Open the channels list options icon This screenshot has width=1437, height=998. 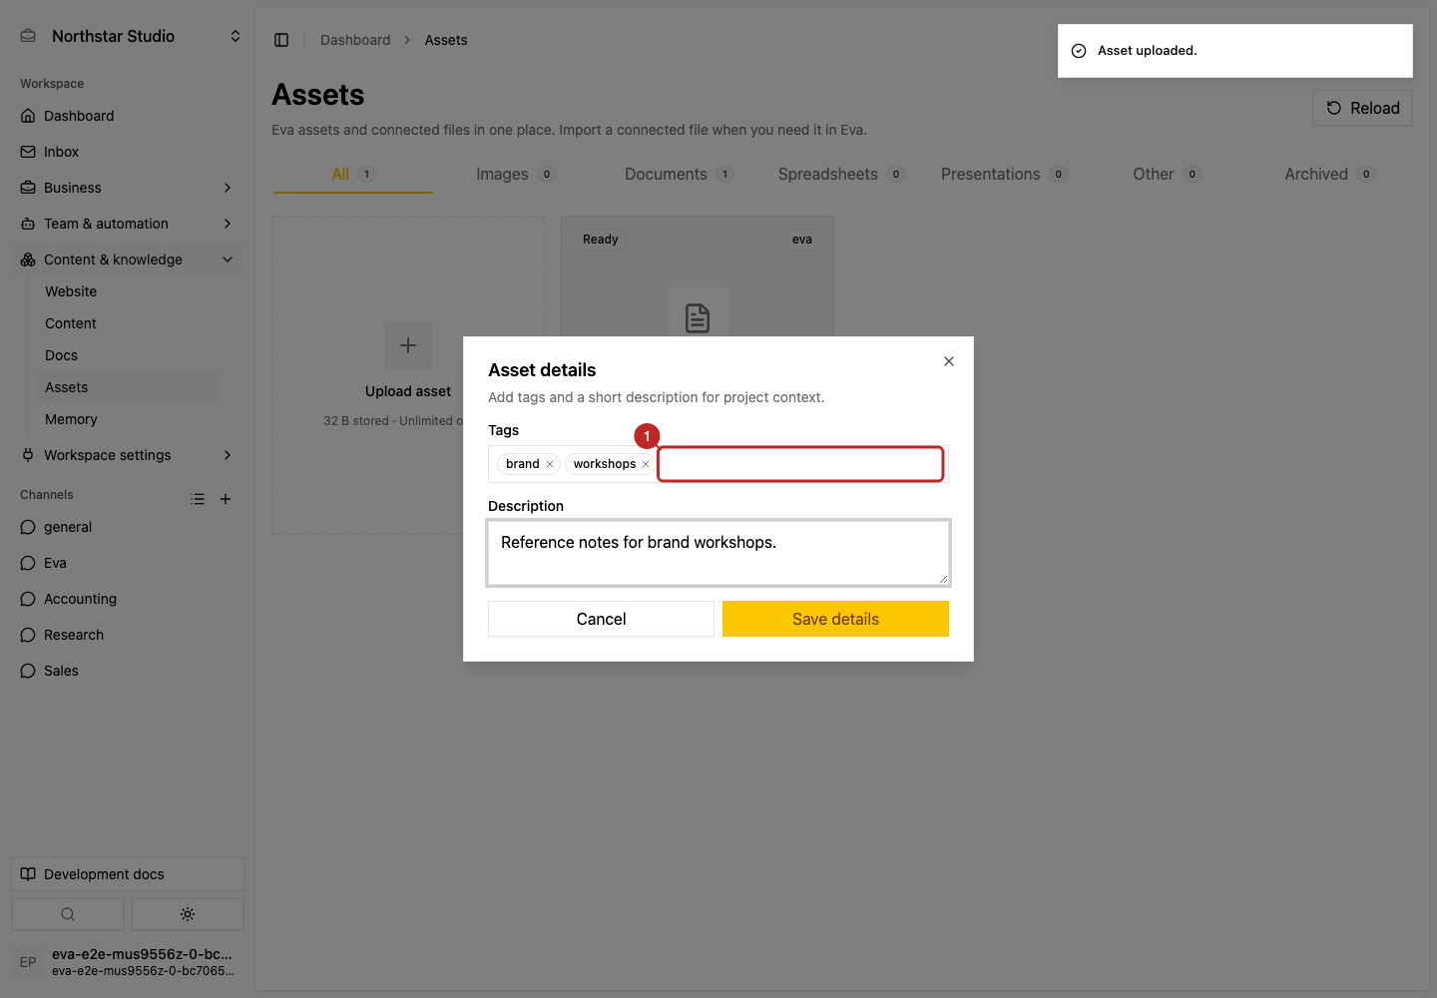pos(198,499)
